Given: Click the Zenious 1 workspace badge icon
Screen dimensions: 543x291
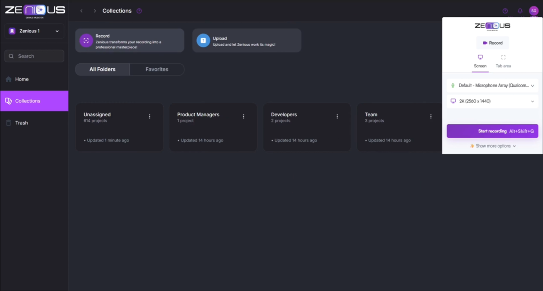Looking at the screenshot, I should (x=12, y=31).
